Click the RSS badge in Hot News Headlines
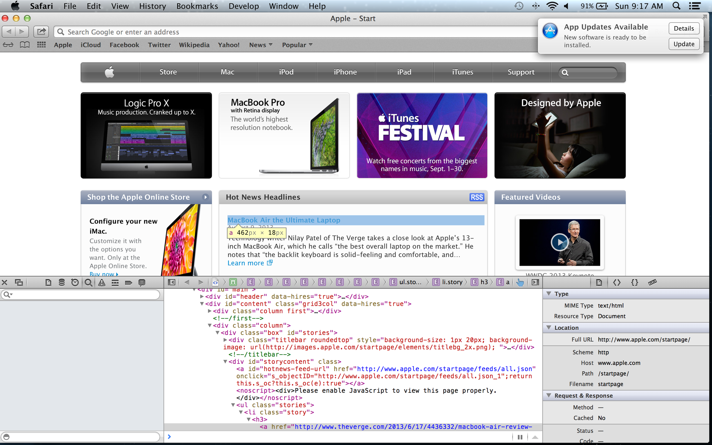 [x=476, y=197]
